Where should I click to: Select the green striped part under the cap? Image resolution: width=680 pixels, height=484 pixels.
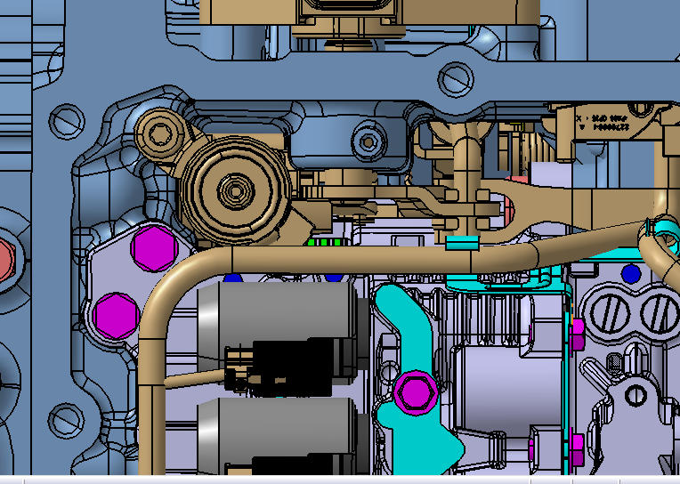(325, 241)
